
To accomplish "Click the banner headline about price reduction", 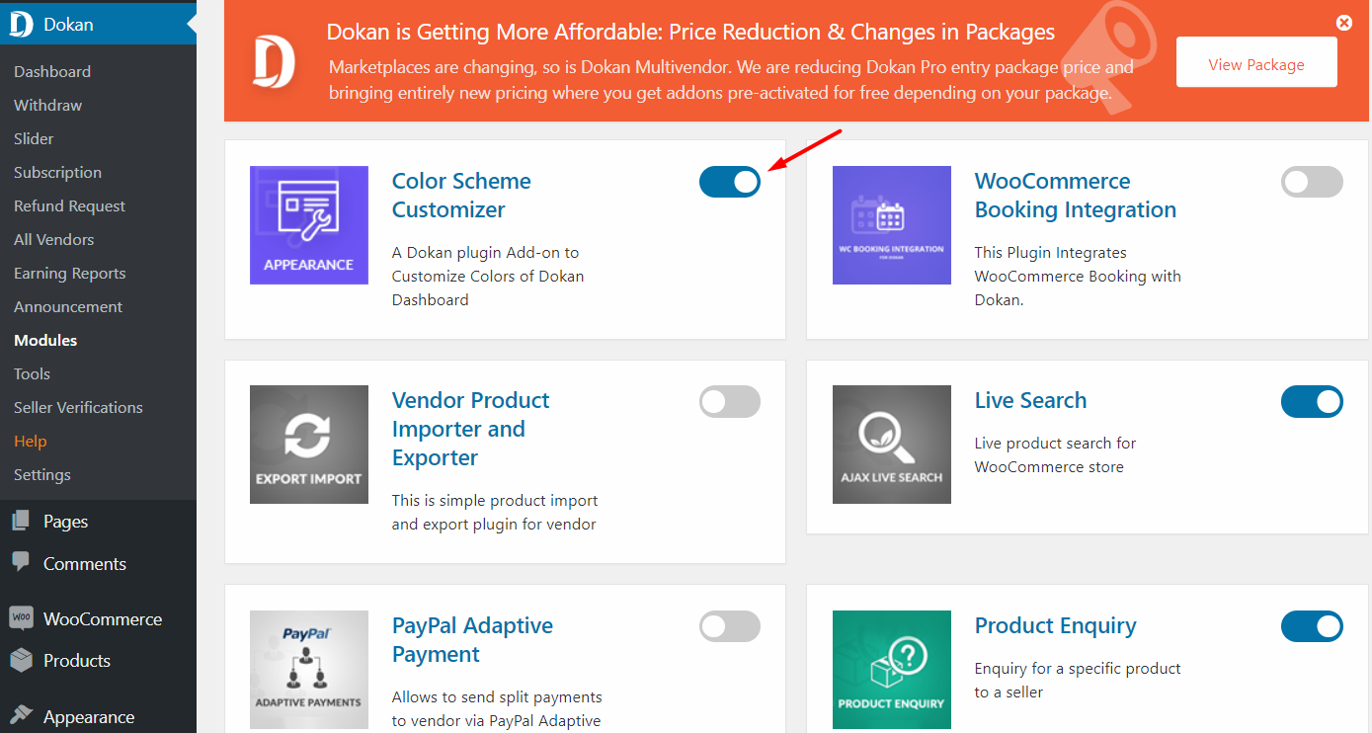I will 691,32.
